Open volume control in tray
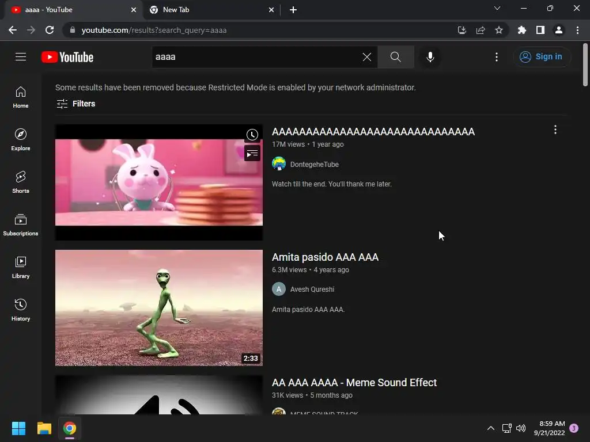 (x=521, y=428)
